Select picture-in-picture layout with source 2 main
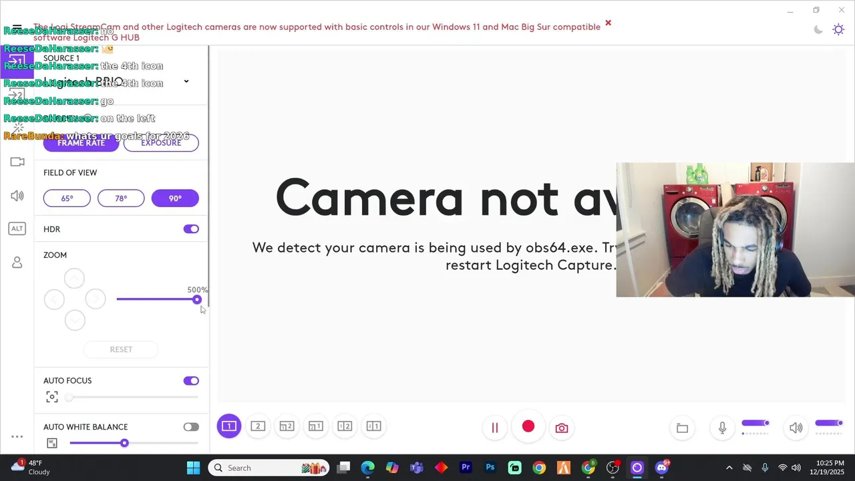This screenshot has height=481, width=855. (x=287, y=426)
